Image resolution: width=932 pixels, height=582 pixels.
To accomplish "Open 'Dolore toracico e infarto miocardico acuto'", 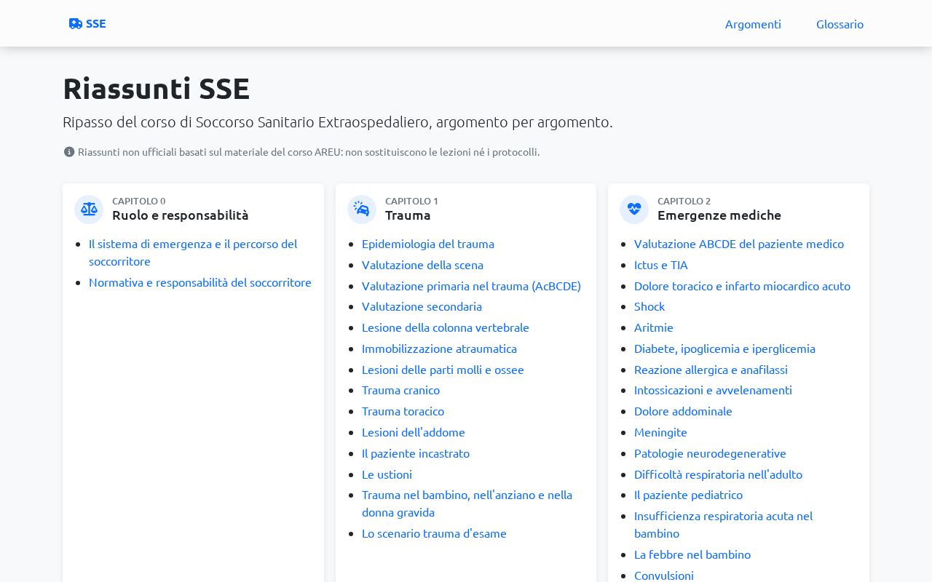I will coord(742,286).
